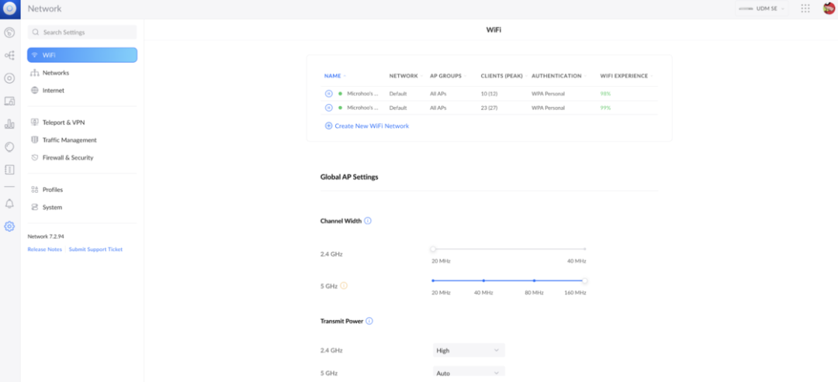This screenshot has width=838, height=382.
Task: Open the UDM SE device selector dropdown
Action: tap(762, 9)
